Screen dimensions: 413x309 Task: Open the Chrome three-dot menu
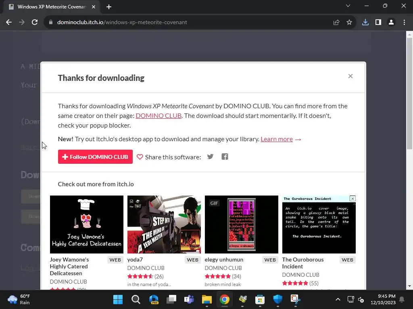click(404, 23)
